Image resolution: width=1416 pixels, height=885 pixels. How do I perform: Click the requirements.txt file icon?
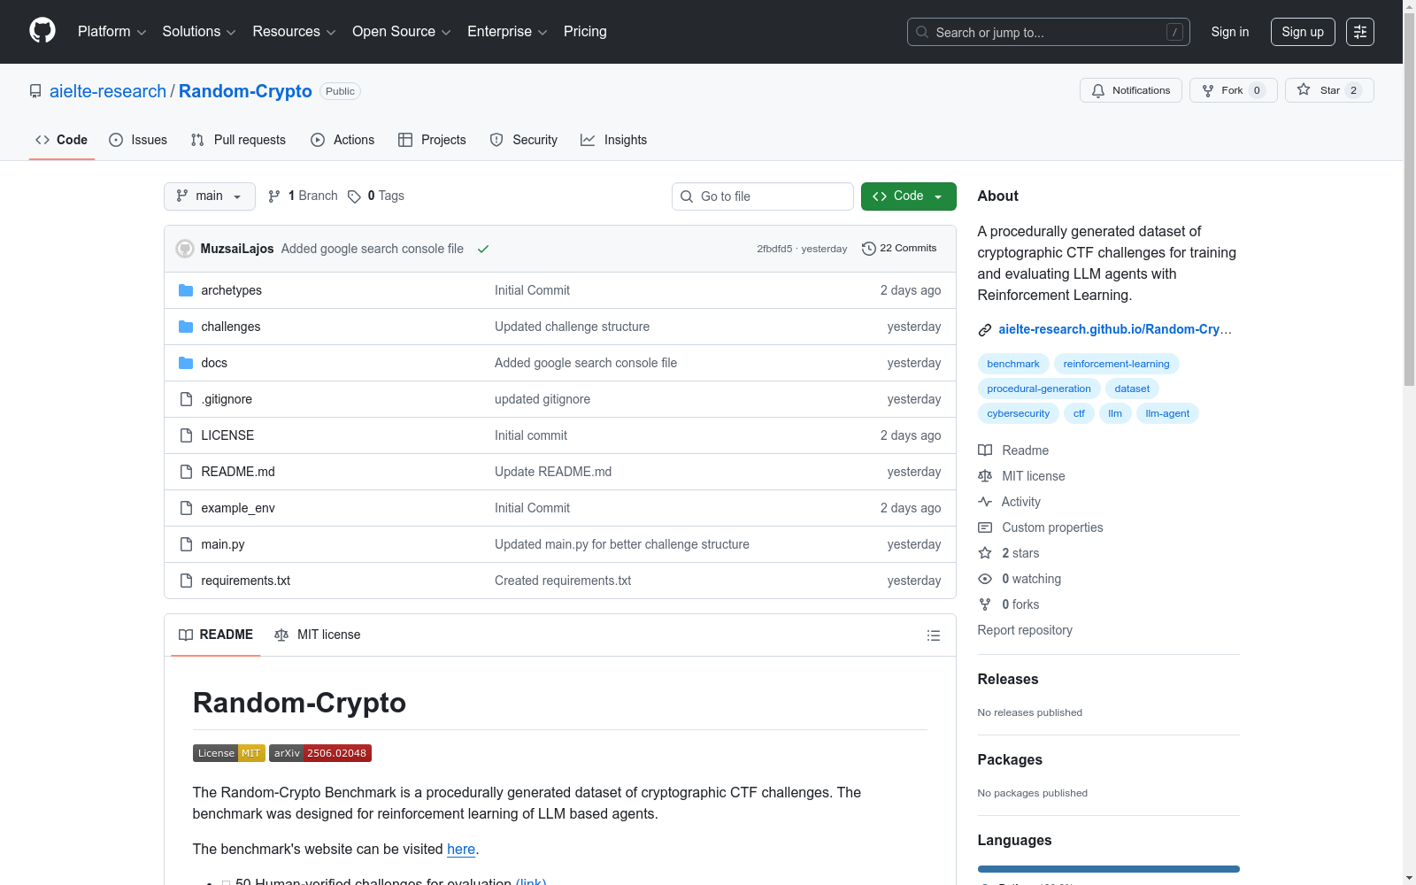tap(186, 581)
